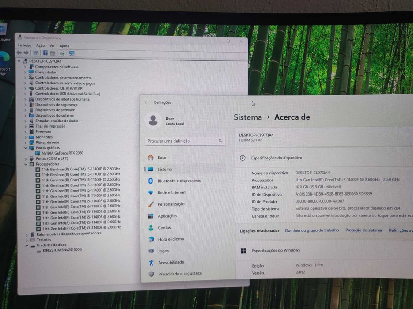
Task: Open the Ficheiro menu
Action: (24, 45)
